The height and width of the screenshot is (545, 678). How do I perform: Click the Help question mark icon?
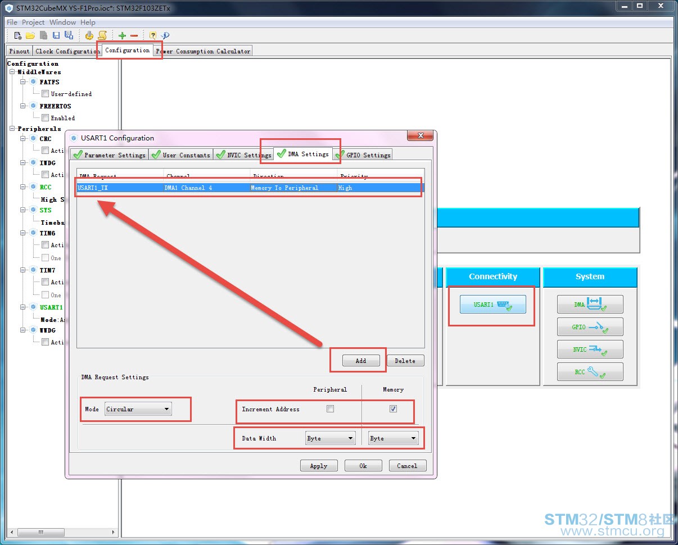[153, 35]
